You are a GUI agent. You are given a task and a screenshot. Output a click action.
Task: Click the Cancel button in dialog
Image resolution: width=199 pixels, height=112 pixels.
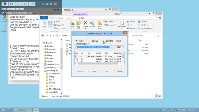point(119,71)
